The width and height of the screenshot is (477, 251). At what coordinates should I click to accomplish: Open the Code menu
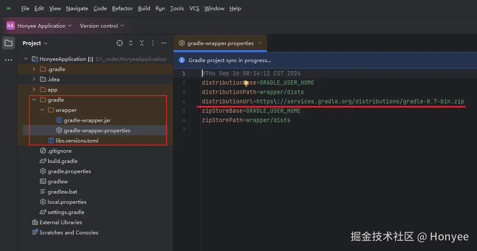(100, 9)
